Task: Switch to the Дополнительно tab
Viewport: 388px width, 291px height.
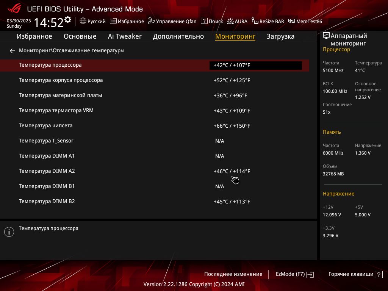Action: (x=178, y=36)
